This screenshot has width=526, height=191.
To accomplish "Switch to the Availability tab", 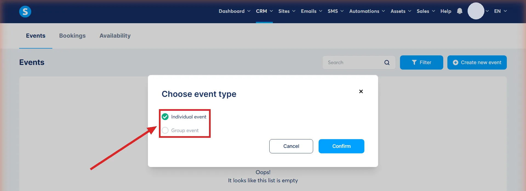I will 115,36.
